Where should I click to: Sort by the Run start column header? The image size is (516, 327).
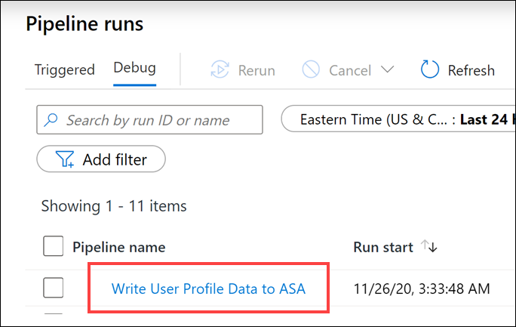pyautogui.click(x=382, y=247)
